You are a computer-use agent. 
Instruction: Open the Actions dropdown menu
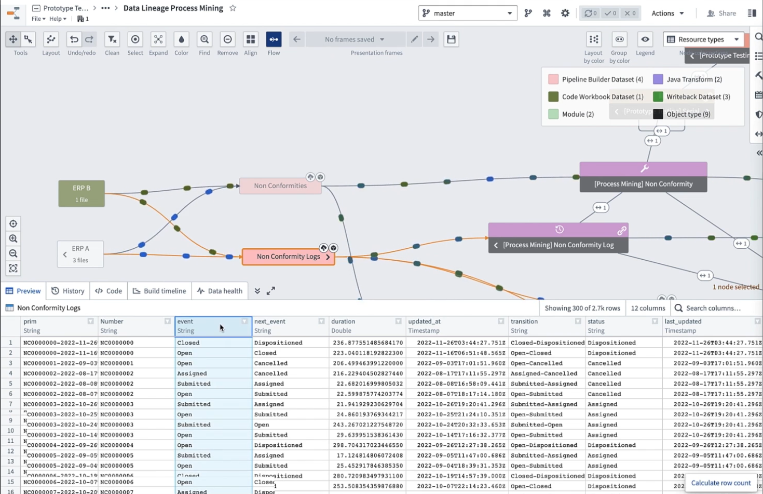coord(667,13)
